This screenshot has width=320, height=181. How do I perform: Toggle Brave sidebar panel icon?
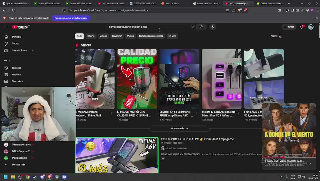[x=292, y=10]
